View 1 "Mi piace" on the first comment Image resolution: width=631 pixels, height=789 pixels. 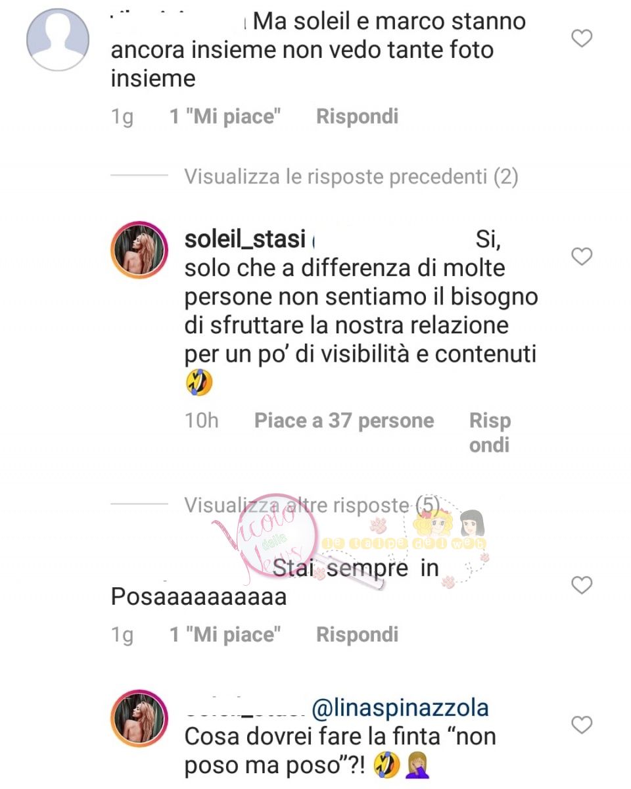point(225,116)
